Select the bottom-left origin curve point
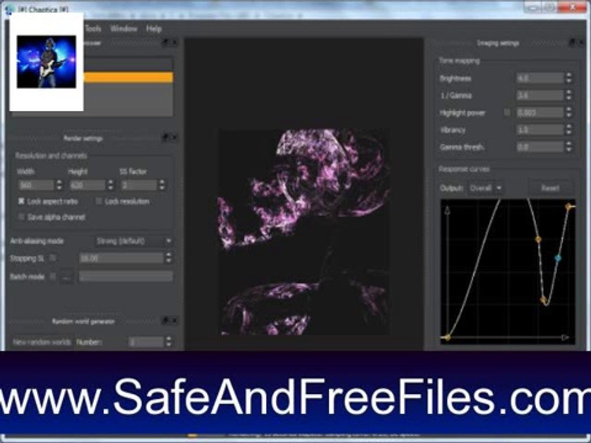This screenshot has width=591, height=443. point(448,337)
